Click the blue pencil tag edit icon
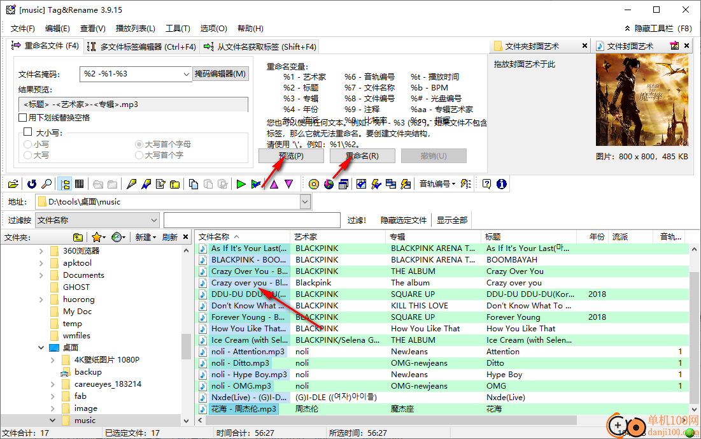 click(x=146, y=184)
